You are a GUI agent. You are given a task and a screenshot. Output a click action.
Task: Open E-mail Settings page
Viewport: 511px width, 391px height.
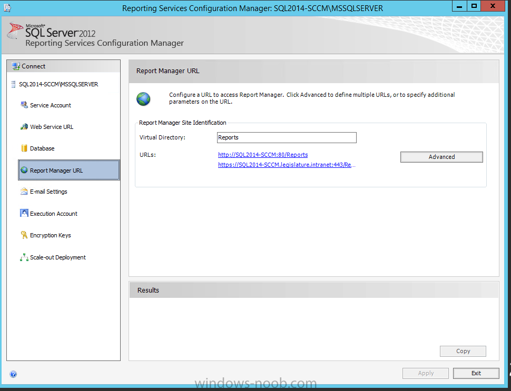[x=48, y=192]
